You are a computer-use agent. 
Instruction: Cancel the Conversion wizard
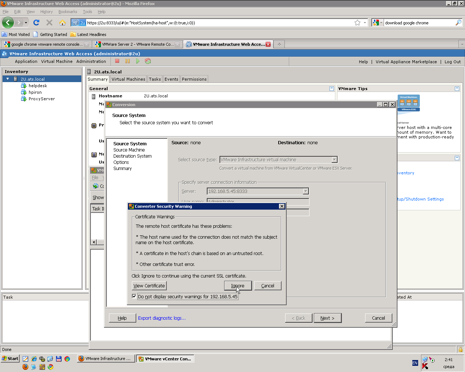coord(379,318)
